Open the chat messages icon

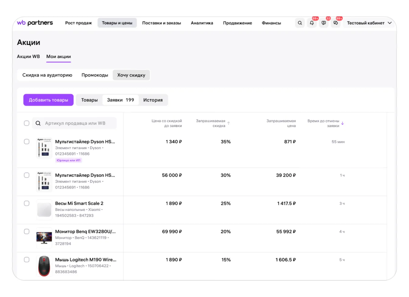(335, 23)
